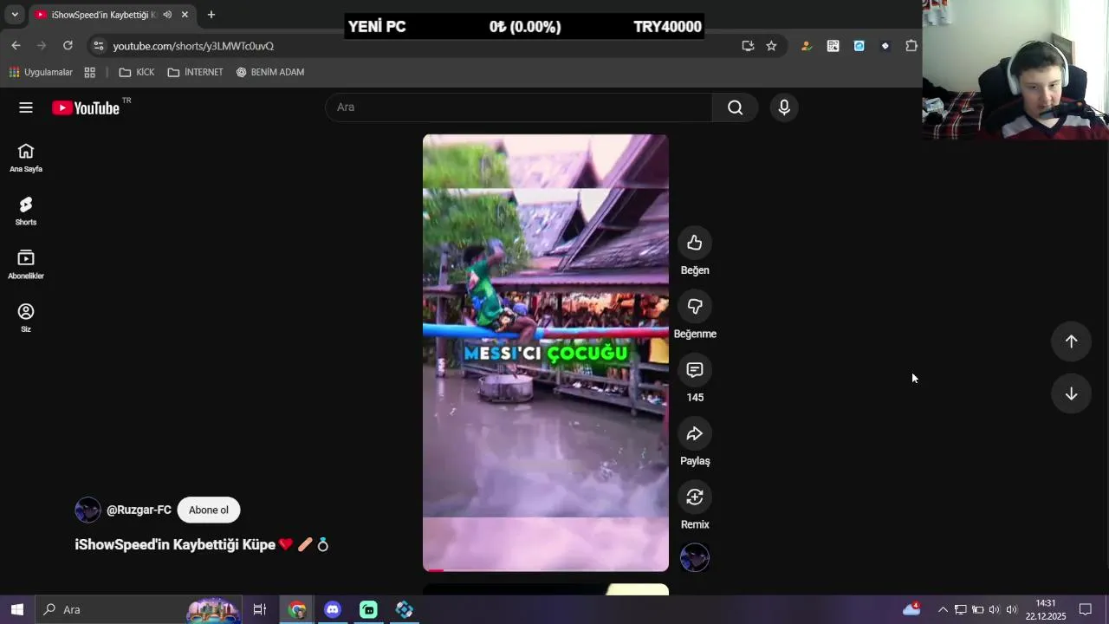
Task: Go to the previous short
Action: click(1071, 341)
